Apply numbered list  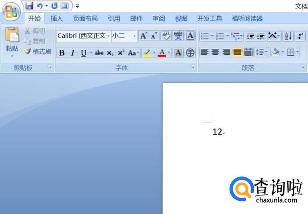pos(220,36)
